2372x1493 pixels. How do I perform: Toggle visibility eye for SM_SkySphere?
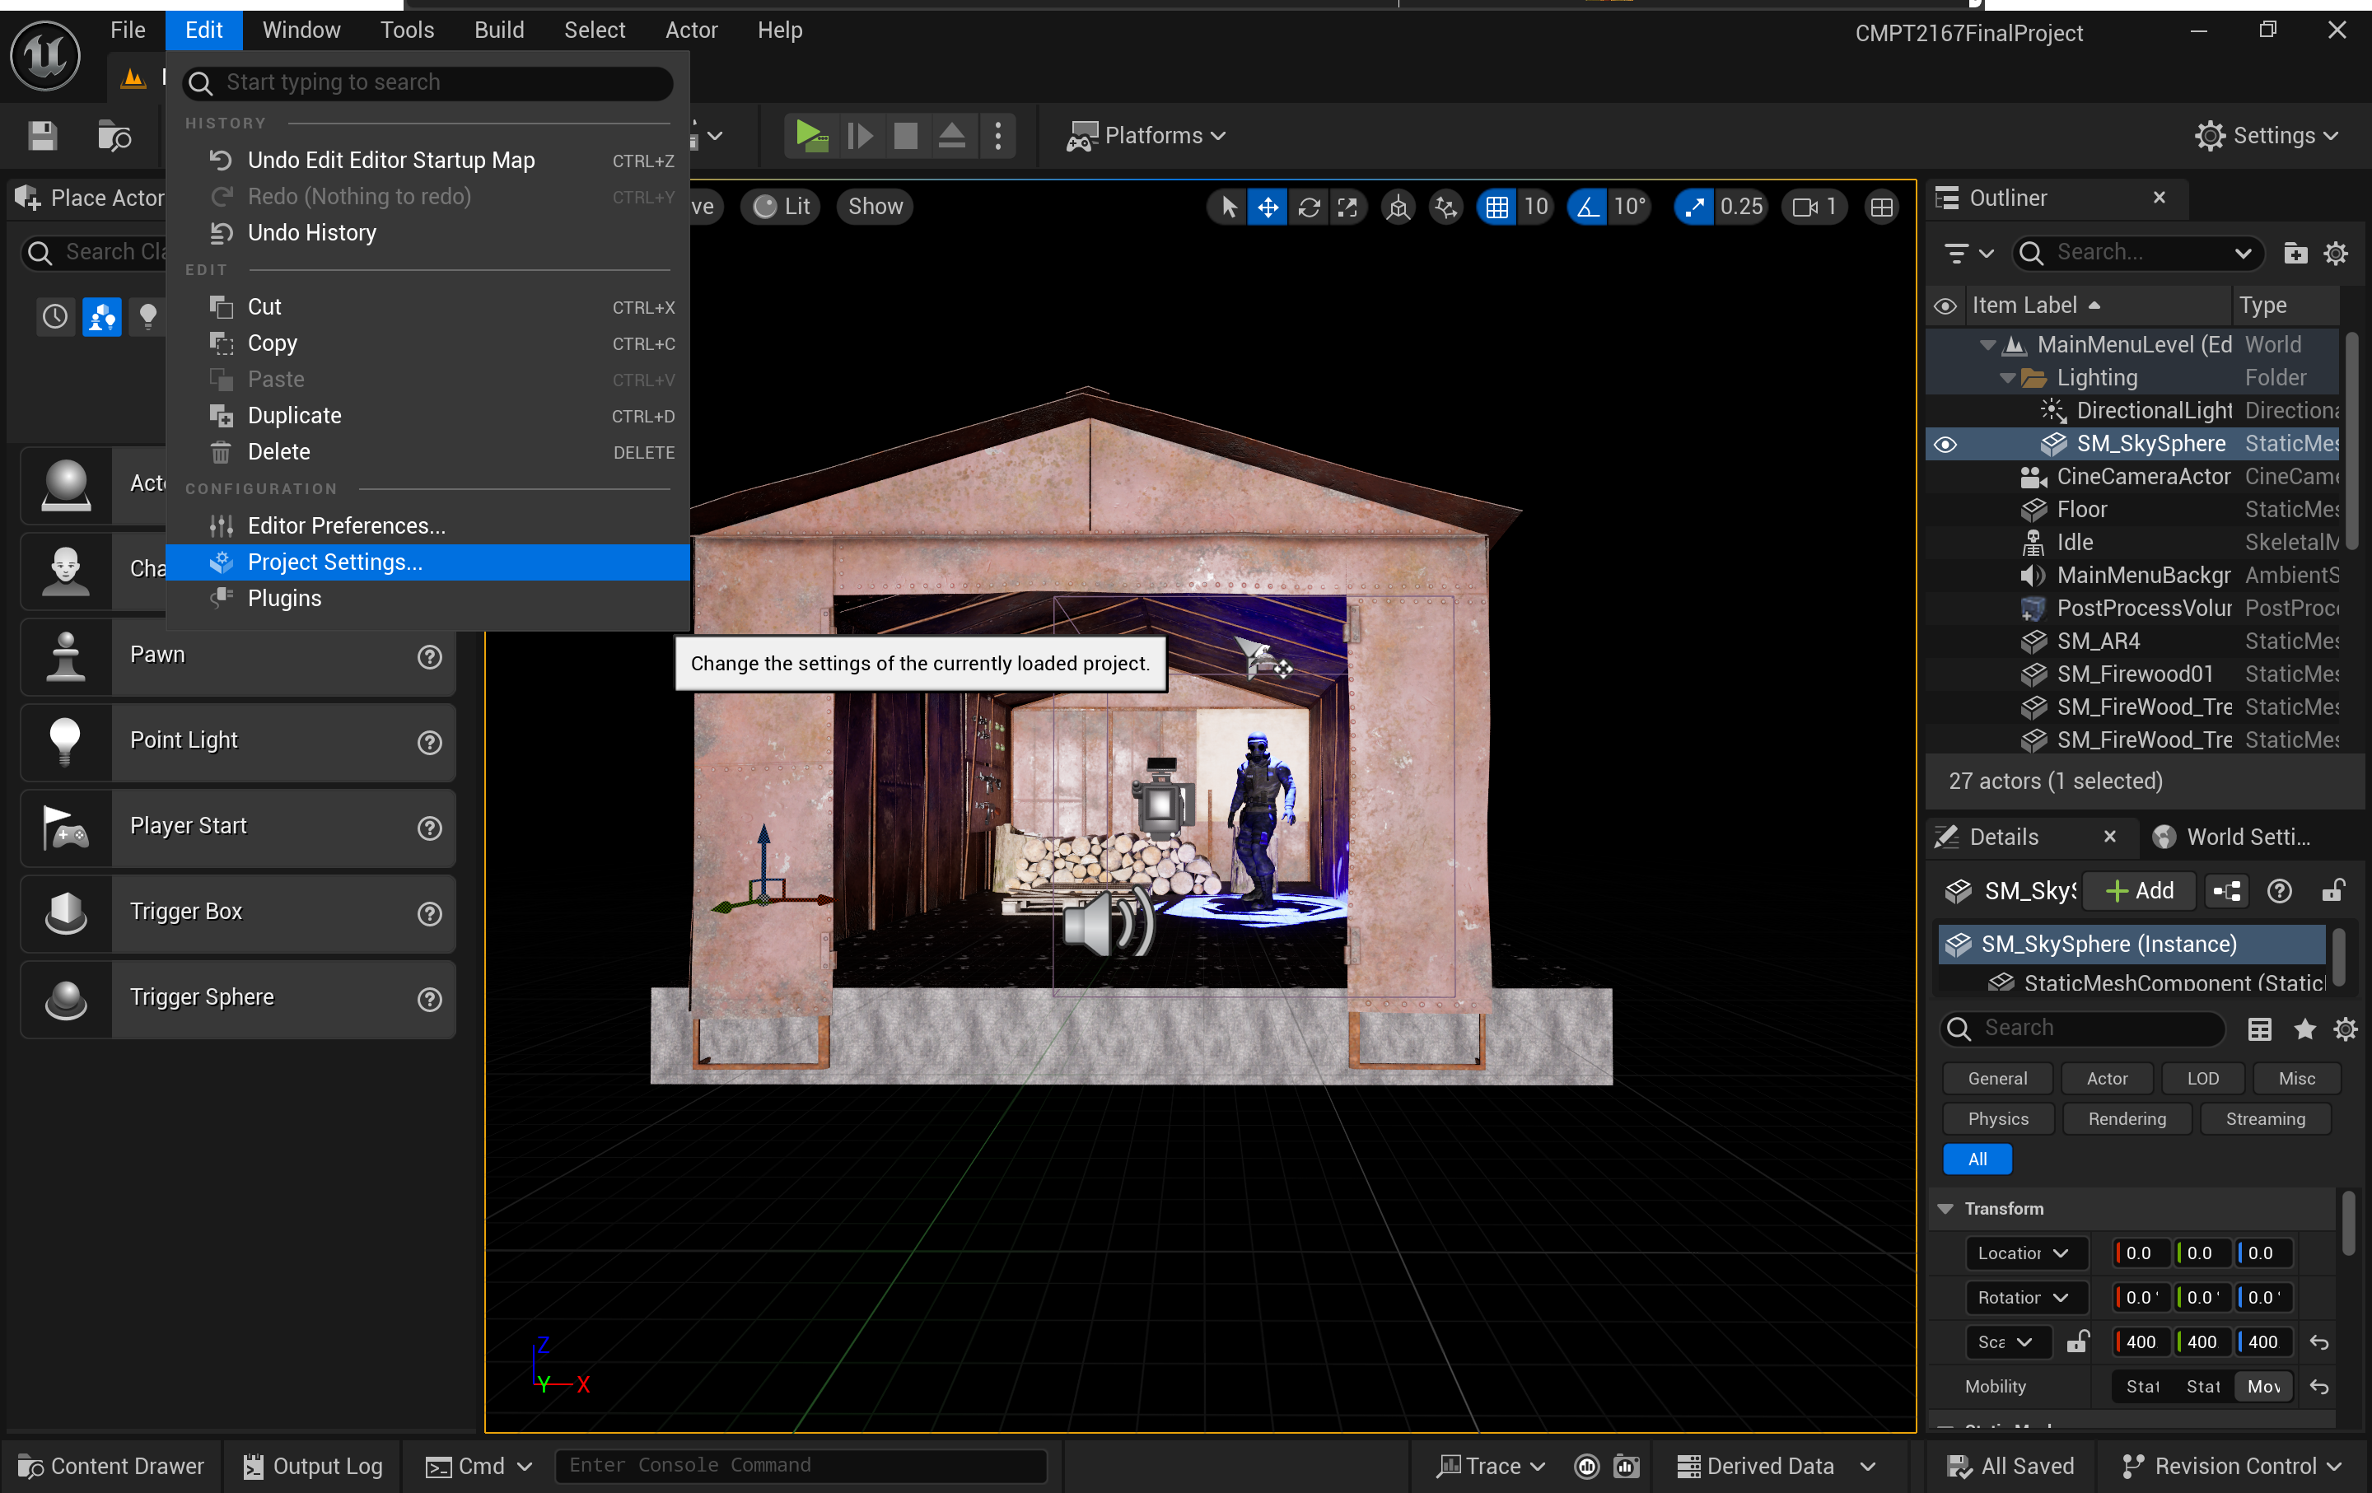point(1945,444)
